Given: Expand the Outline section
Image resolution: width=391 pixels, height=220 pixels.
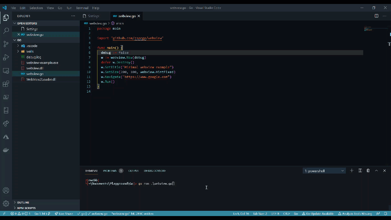Looking at the screenshot, I should (46, 202).
